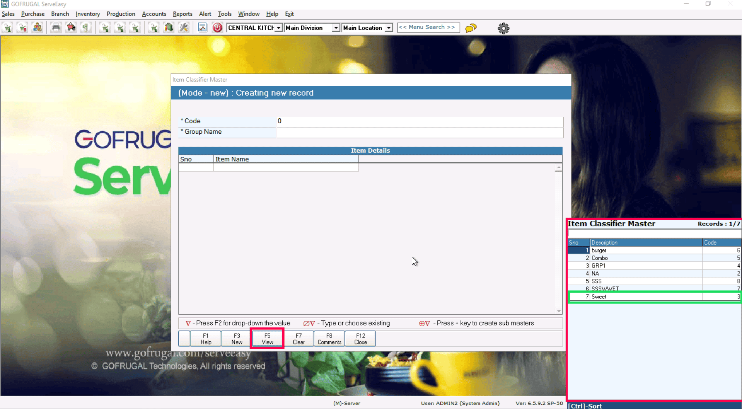The image size is (742, 409).
Task: Open the Tools menu
Action: 225,14
